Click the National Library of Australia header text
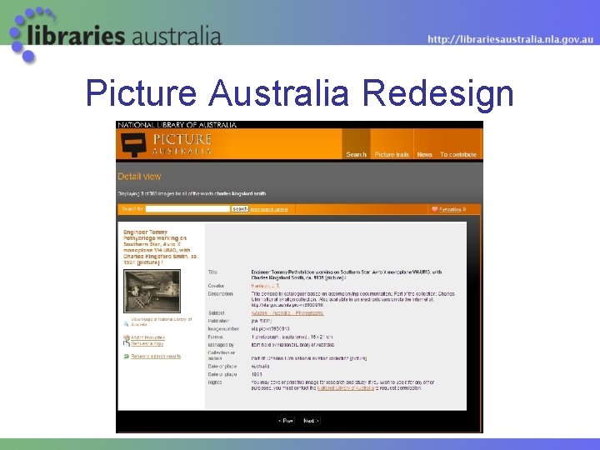This screenshot has height=450, width=600. tap(177, 125)
